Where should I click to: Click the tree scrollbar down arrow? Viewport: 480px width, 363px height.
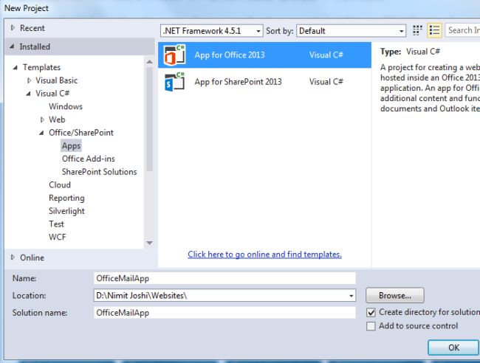pos(149,243)
